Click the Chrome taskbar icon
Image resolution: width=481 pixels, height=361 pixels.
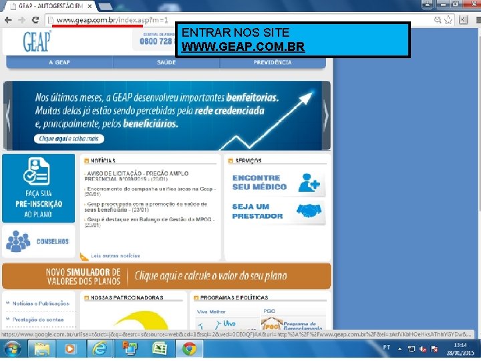click(189, 349)
